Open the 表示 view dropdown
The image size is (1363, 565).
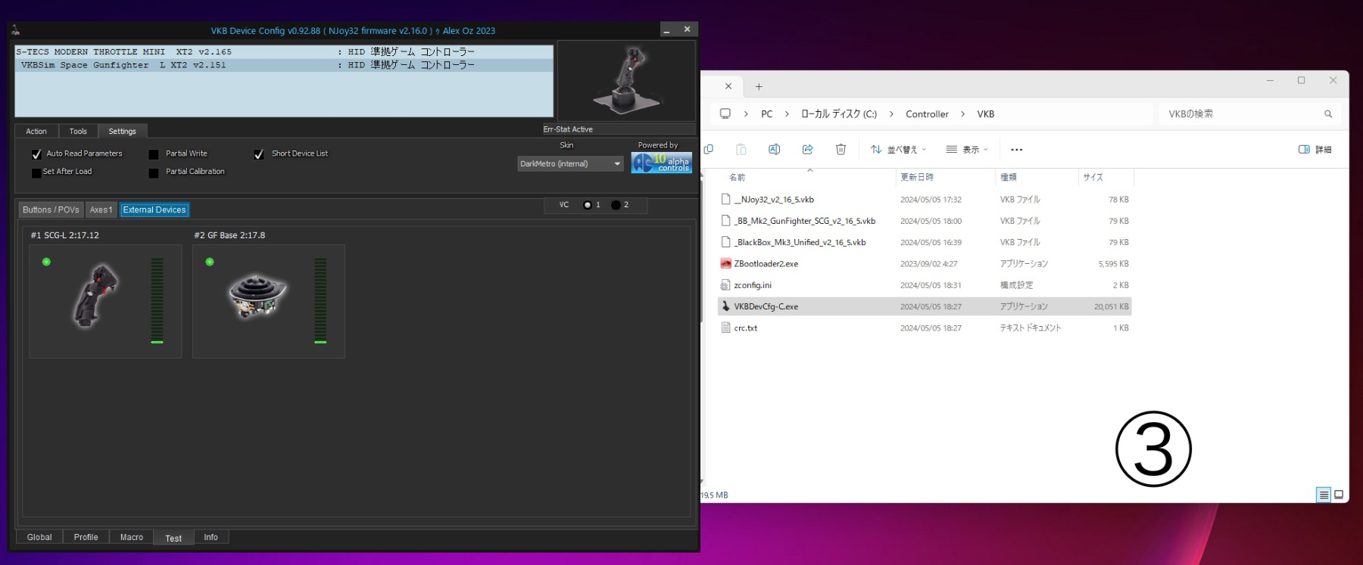(x=967, y=150)
